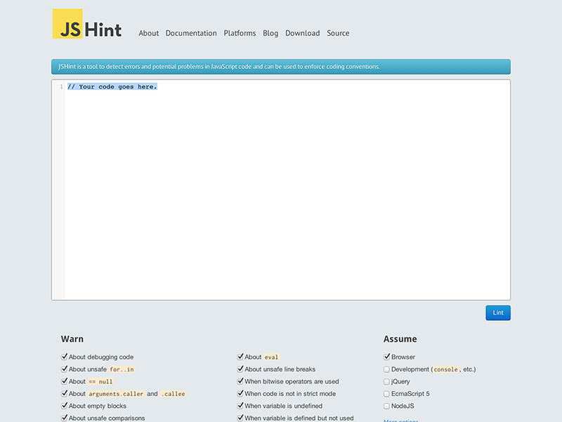Toggle 'When bitwise operators are used'
This screenshot has height=422, width=562.
coord(240,381)
